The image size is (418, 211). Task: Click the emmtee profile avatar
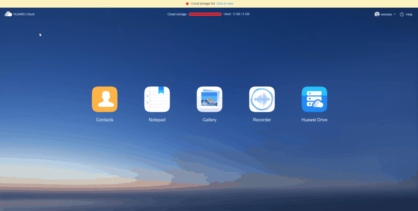tap(377, 14)
